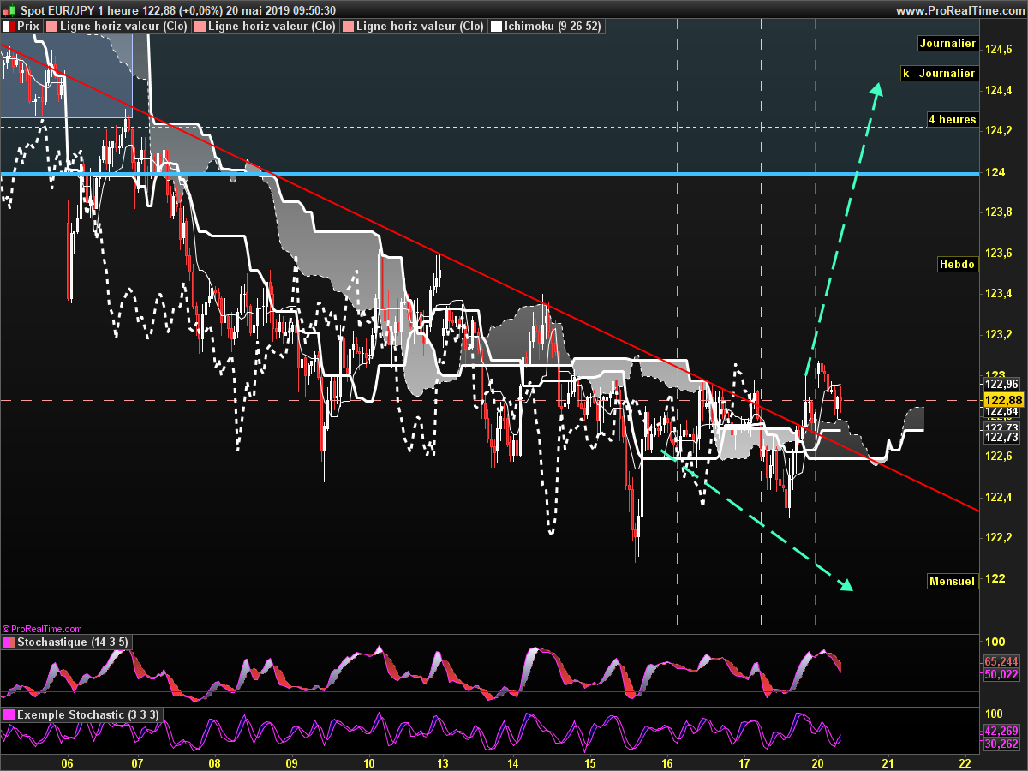This screenshot has height=771, width=1028.
Task: Click the Stochastique (14 3 5) color icon
Action: [x=9, y=642]
